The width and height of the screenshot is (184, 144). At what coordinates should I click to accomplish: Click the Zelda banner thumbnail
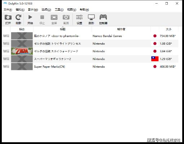[x=22, y=51]
